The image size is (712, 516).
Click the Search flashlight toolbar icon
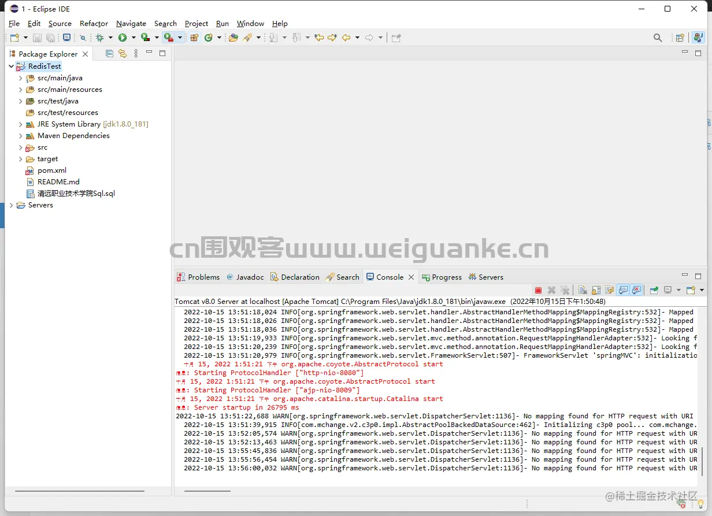(247, 38)
